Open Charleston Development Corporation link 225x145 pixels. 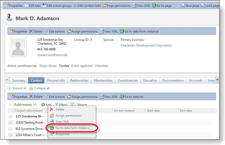point(146,45)
